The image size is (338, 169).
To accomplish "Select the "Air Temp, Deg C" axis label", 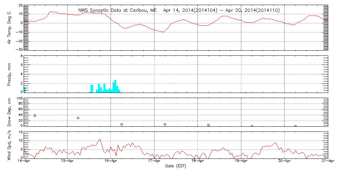I will click(9, 27).
